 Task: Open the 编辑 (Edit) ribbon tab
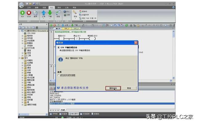(37, 7)
